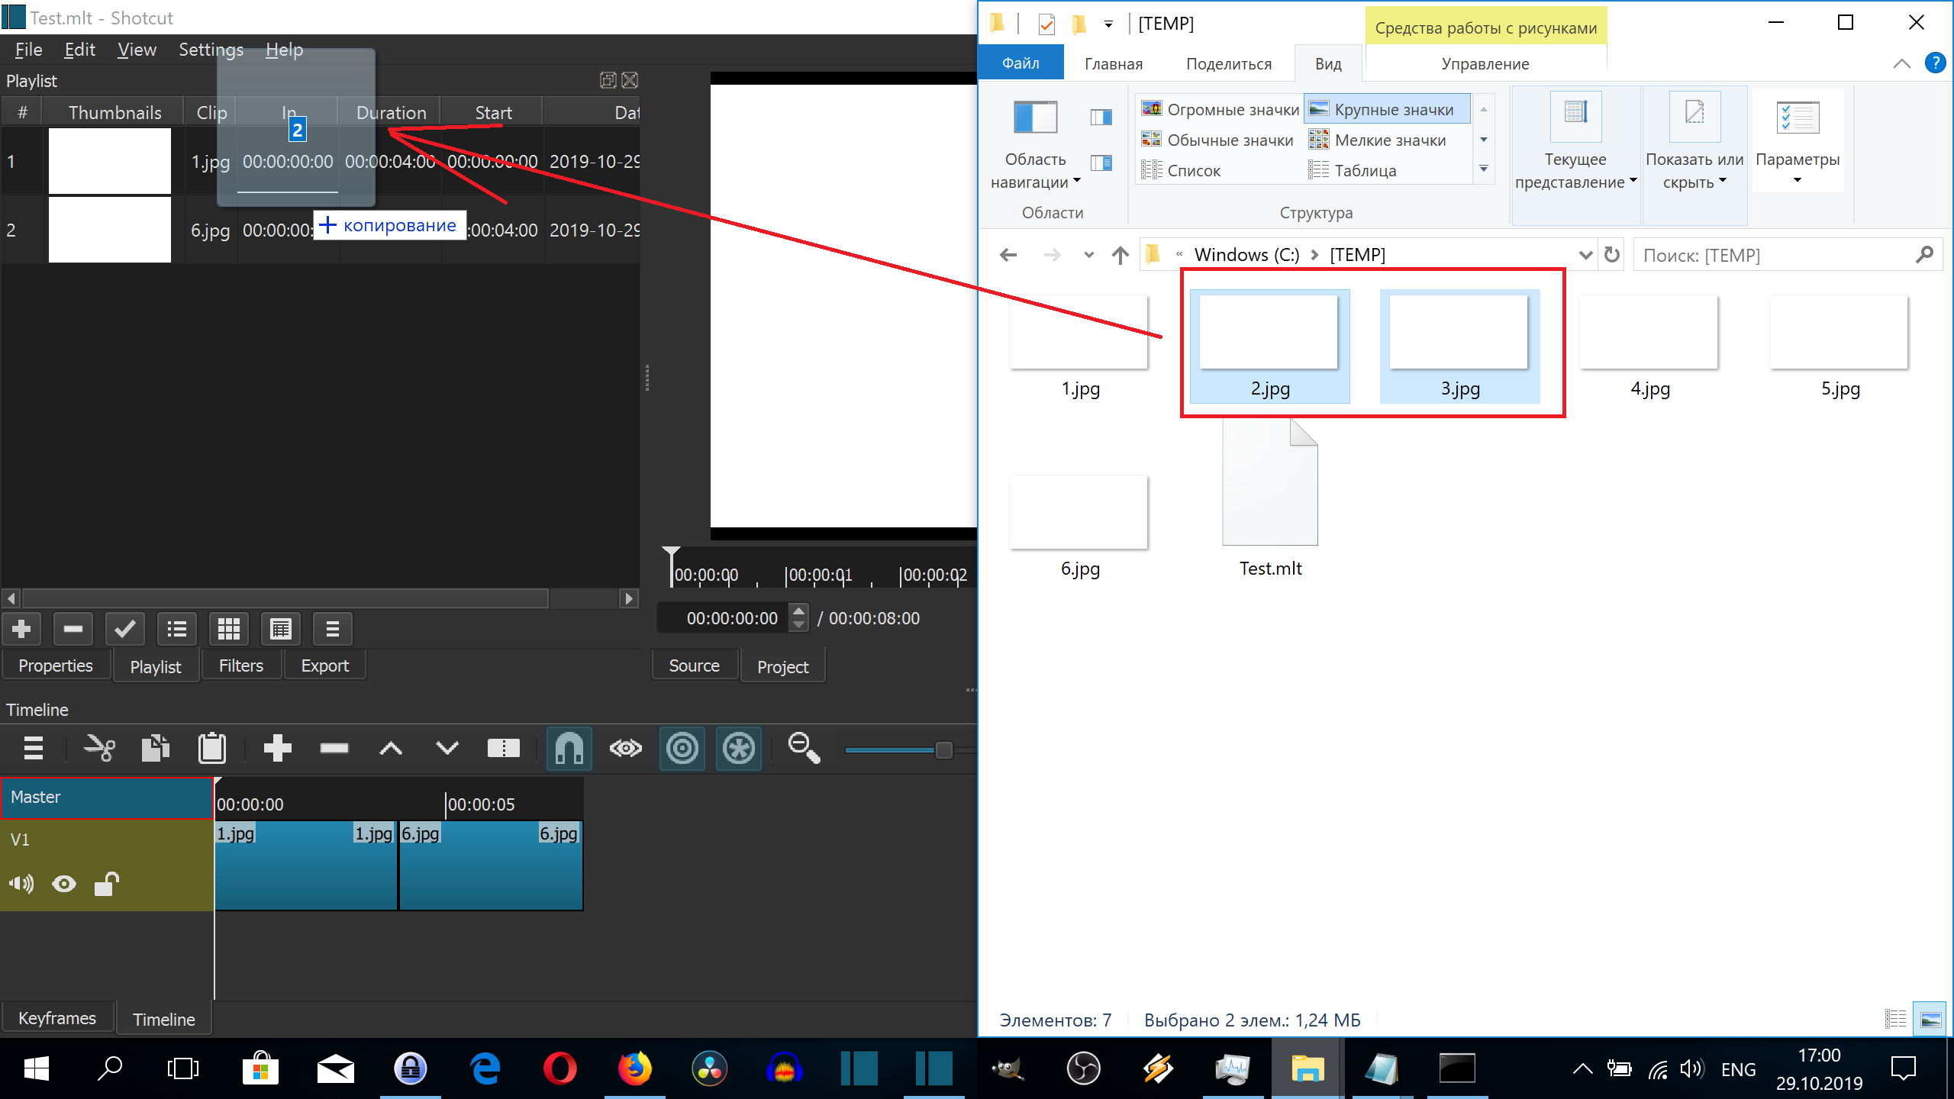Click the plus icon to add playlist item
The width and height of the screenshot is (1954, 1099).
[21, 628]
